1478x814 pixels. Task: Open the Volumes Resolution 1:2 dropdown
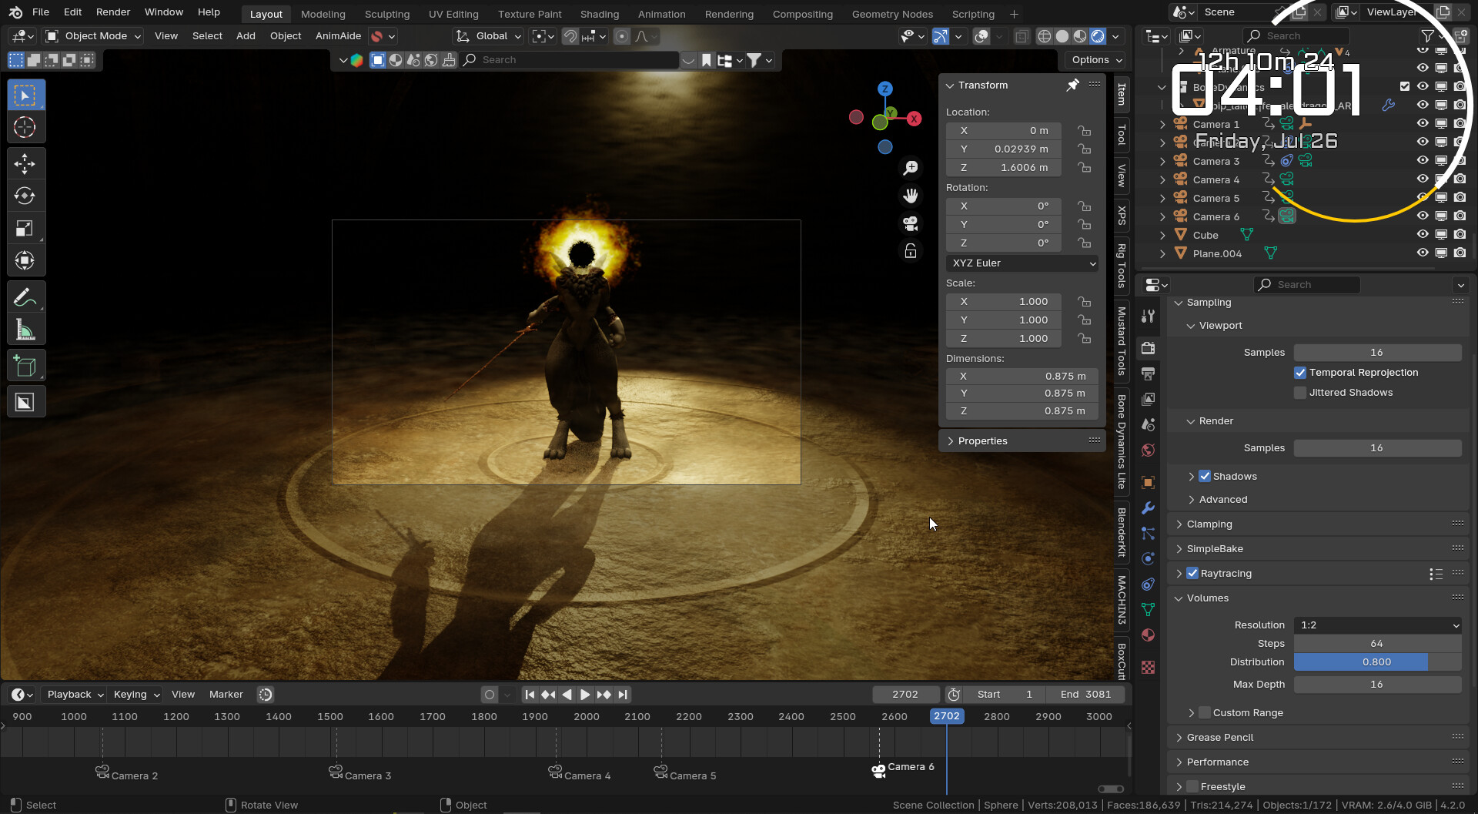(1377, 625)
